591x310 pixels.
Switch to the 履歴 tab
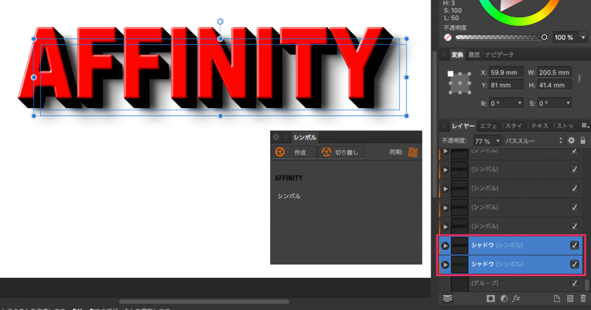tap(474, 55)
